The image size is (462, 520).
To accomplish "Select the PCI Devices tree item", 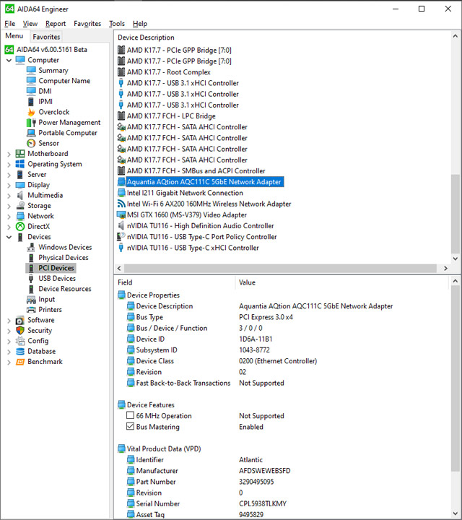I will (x=56, y=268).
